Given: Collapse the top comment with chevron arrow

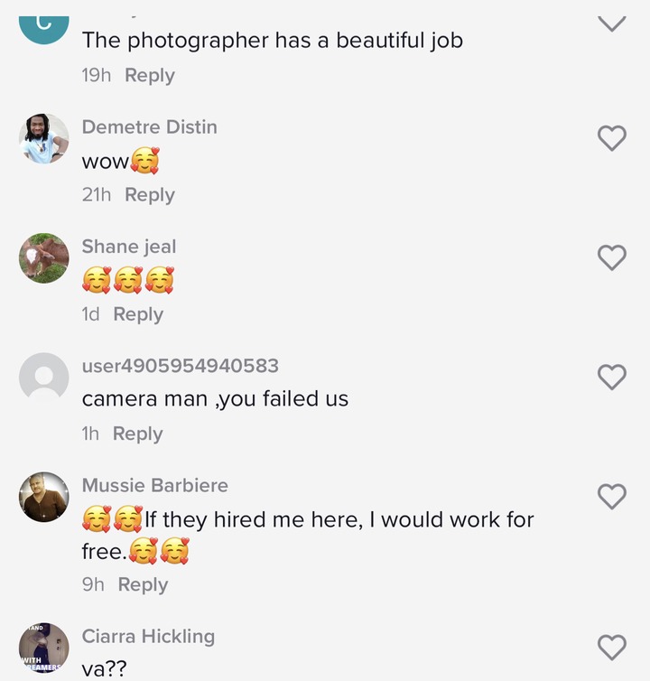Looking at the screenshot, I should click(612, 23).
